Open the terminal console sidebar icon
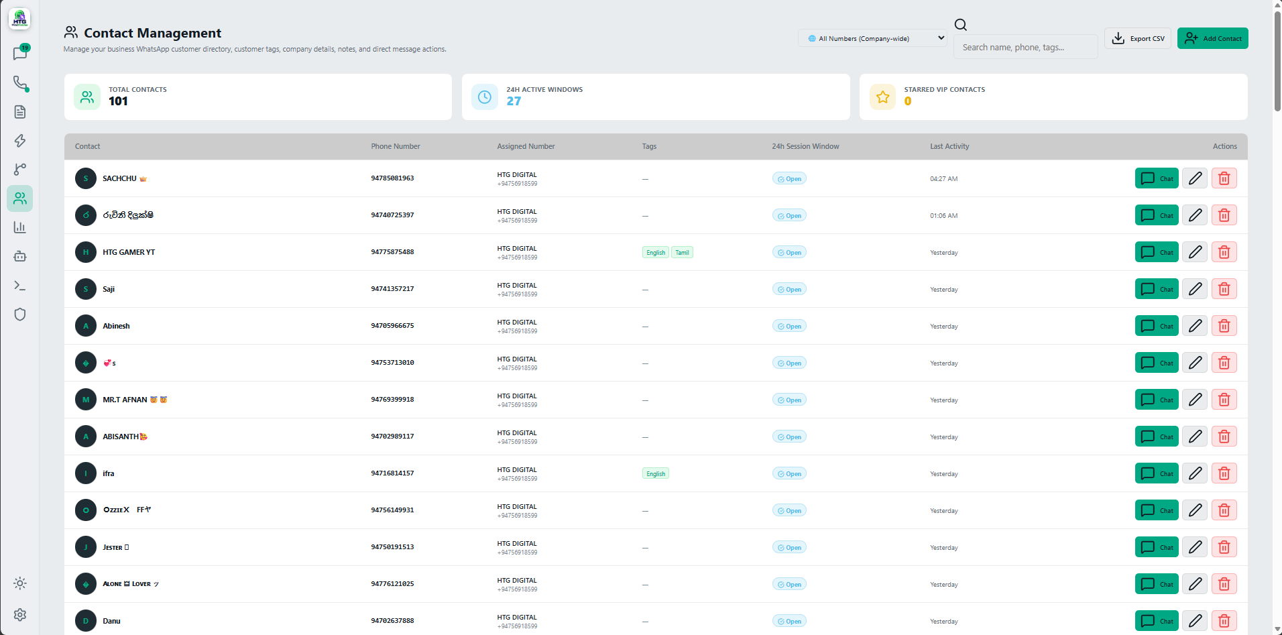This screenshot has width=1282, height=635. coord(20,286)
